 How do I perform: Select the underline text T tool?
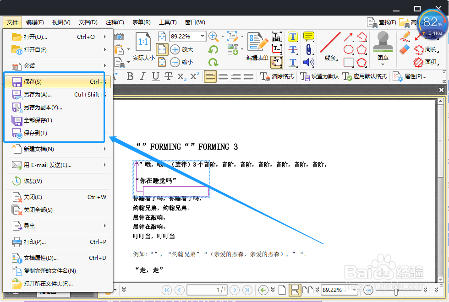[293, 62]
